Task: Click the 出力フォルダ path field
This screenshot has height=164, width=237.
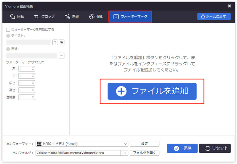Action: pos(78,153)
